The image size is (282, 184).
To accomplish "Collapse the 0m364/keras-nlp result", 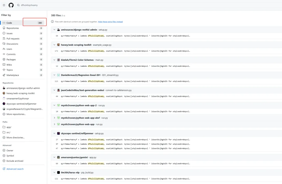I will pos(54,172).
